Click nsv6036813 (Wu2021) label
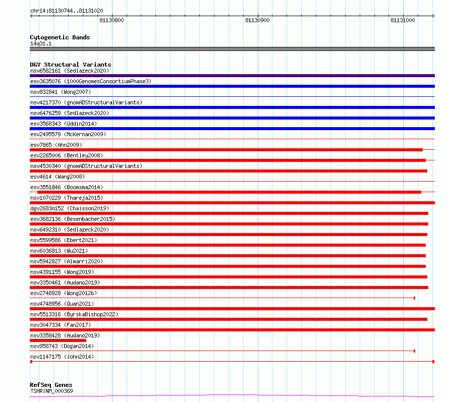The image size is (449, 402). click(x=59, y=251)
